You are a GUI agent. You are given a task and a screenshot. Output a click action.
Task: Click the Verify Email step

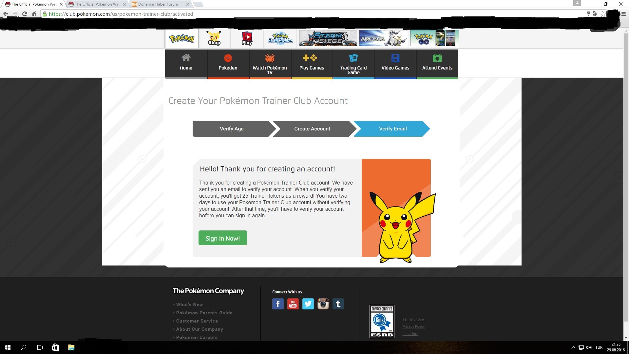tap(392, 129)
